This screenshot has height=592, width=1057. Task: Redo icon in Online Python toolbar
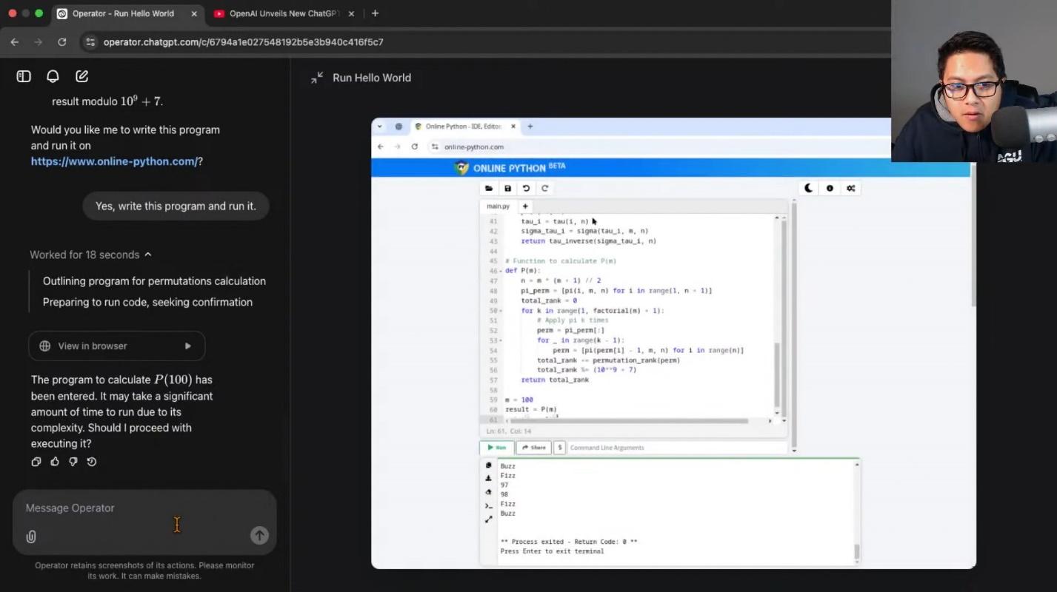(x=544, y=188)
